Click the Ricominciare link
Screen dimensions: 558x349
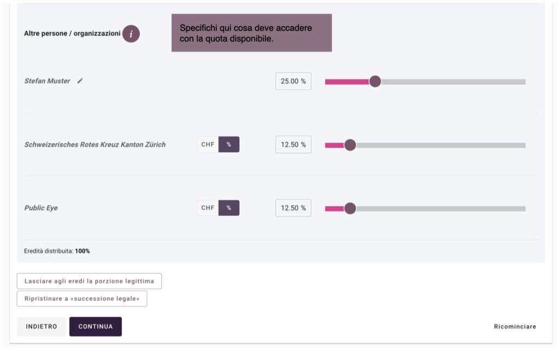click(x=514, y=327)
